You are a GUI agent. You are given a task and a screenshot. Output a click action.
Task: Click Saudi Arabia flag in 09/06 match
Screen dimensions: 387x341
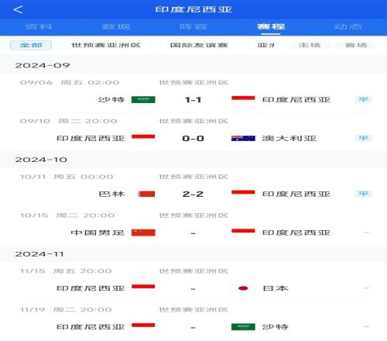(x=143, y=99)
